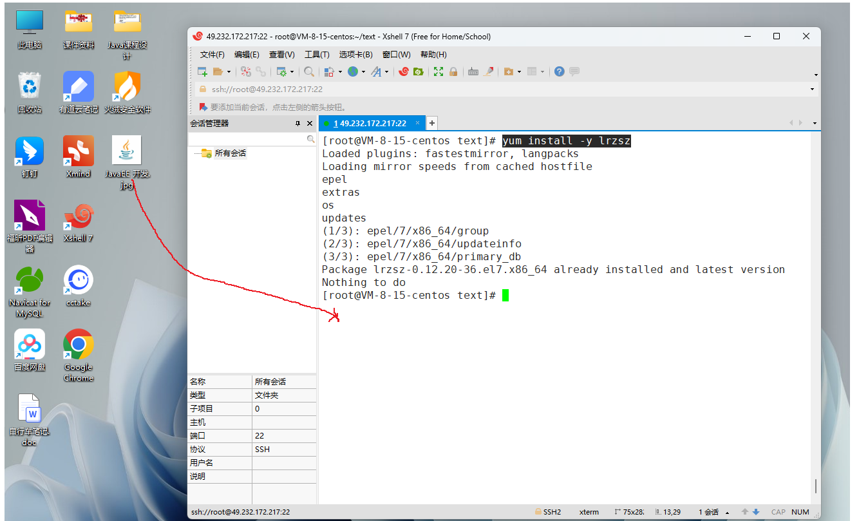Click the xterm status bar entry
This screenshot has height=521, width=859.
[589, 512]
